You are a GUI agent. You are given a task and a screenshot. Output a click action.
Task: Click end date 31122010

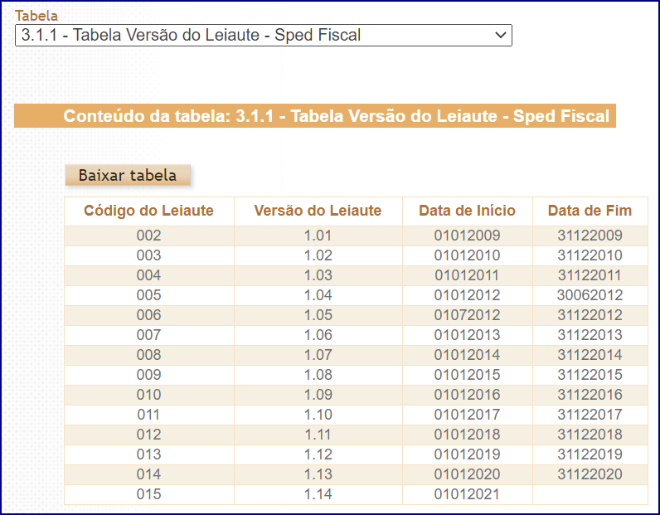click(x=590, y=255)
